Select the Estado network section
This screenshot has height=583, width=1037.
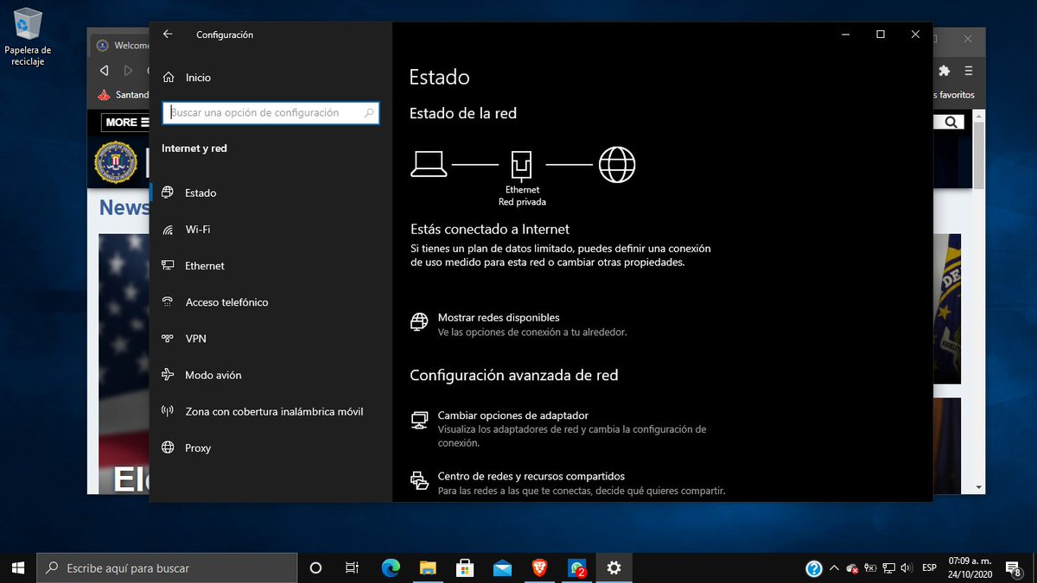tap(270, 193)
